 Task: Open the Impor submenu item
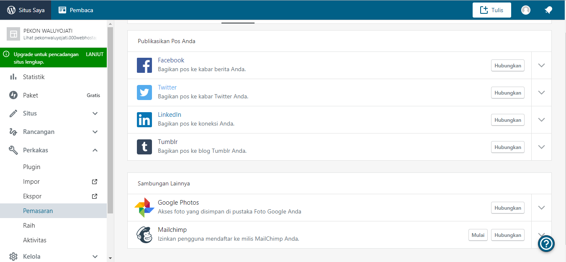[x=54, y=182]
